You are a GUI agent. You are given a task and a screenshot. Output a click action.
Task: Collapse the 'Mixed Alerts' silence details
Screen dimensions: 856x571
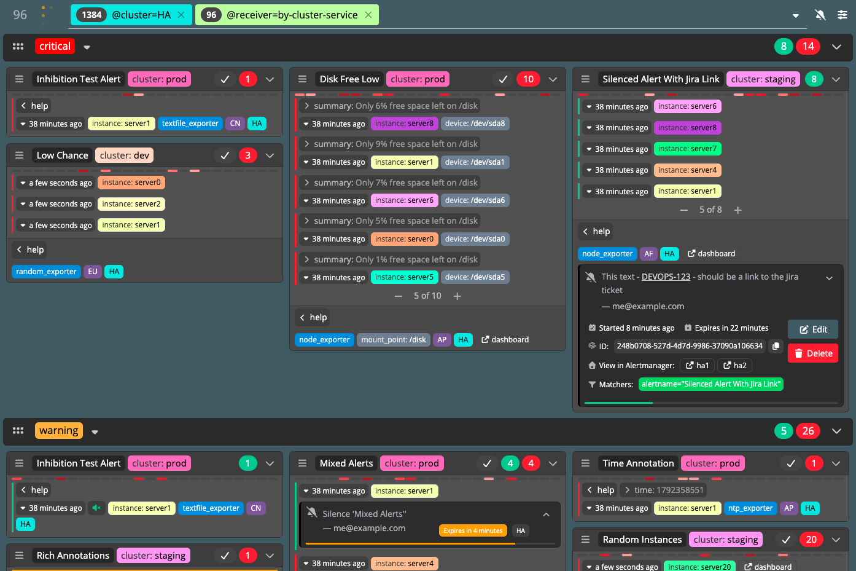546,514
